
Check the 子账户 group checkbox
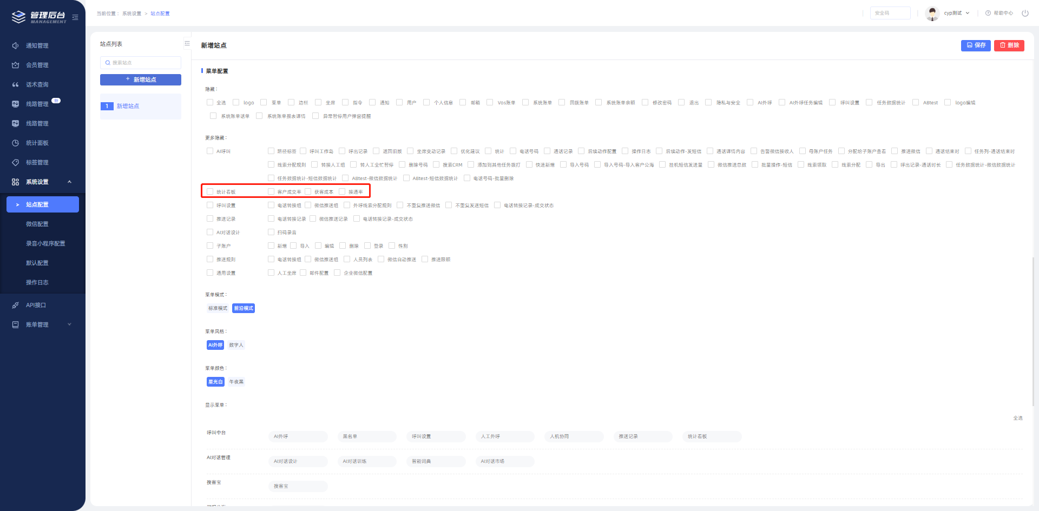coord(210,245)
